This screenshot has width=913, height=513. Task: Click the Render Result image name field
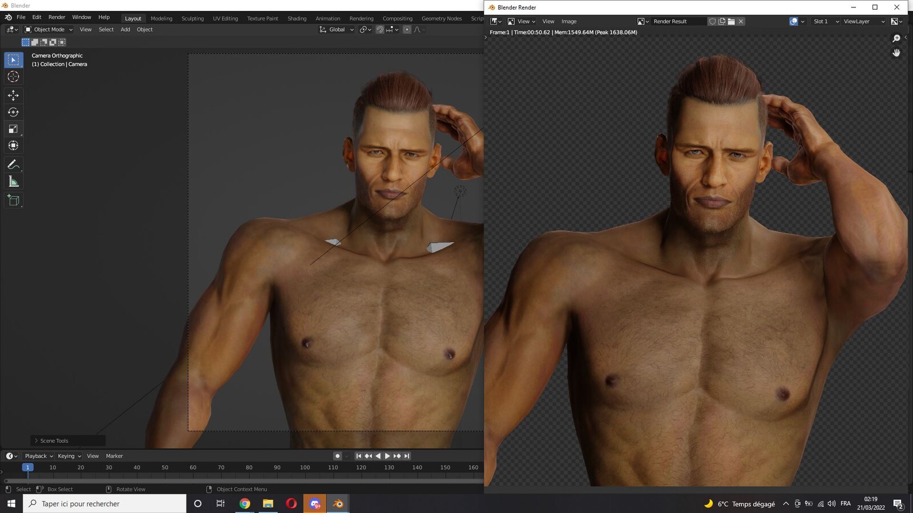tap(678, 22)
